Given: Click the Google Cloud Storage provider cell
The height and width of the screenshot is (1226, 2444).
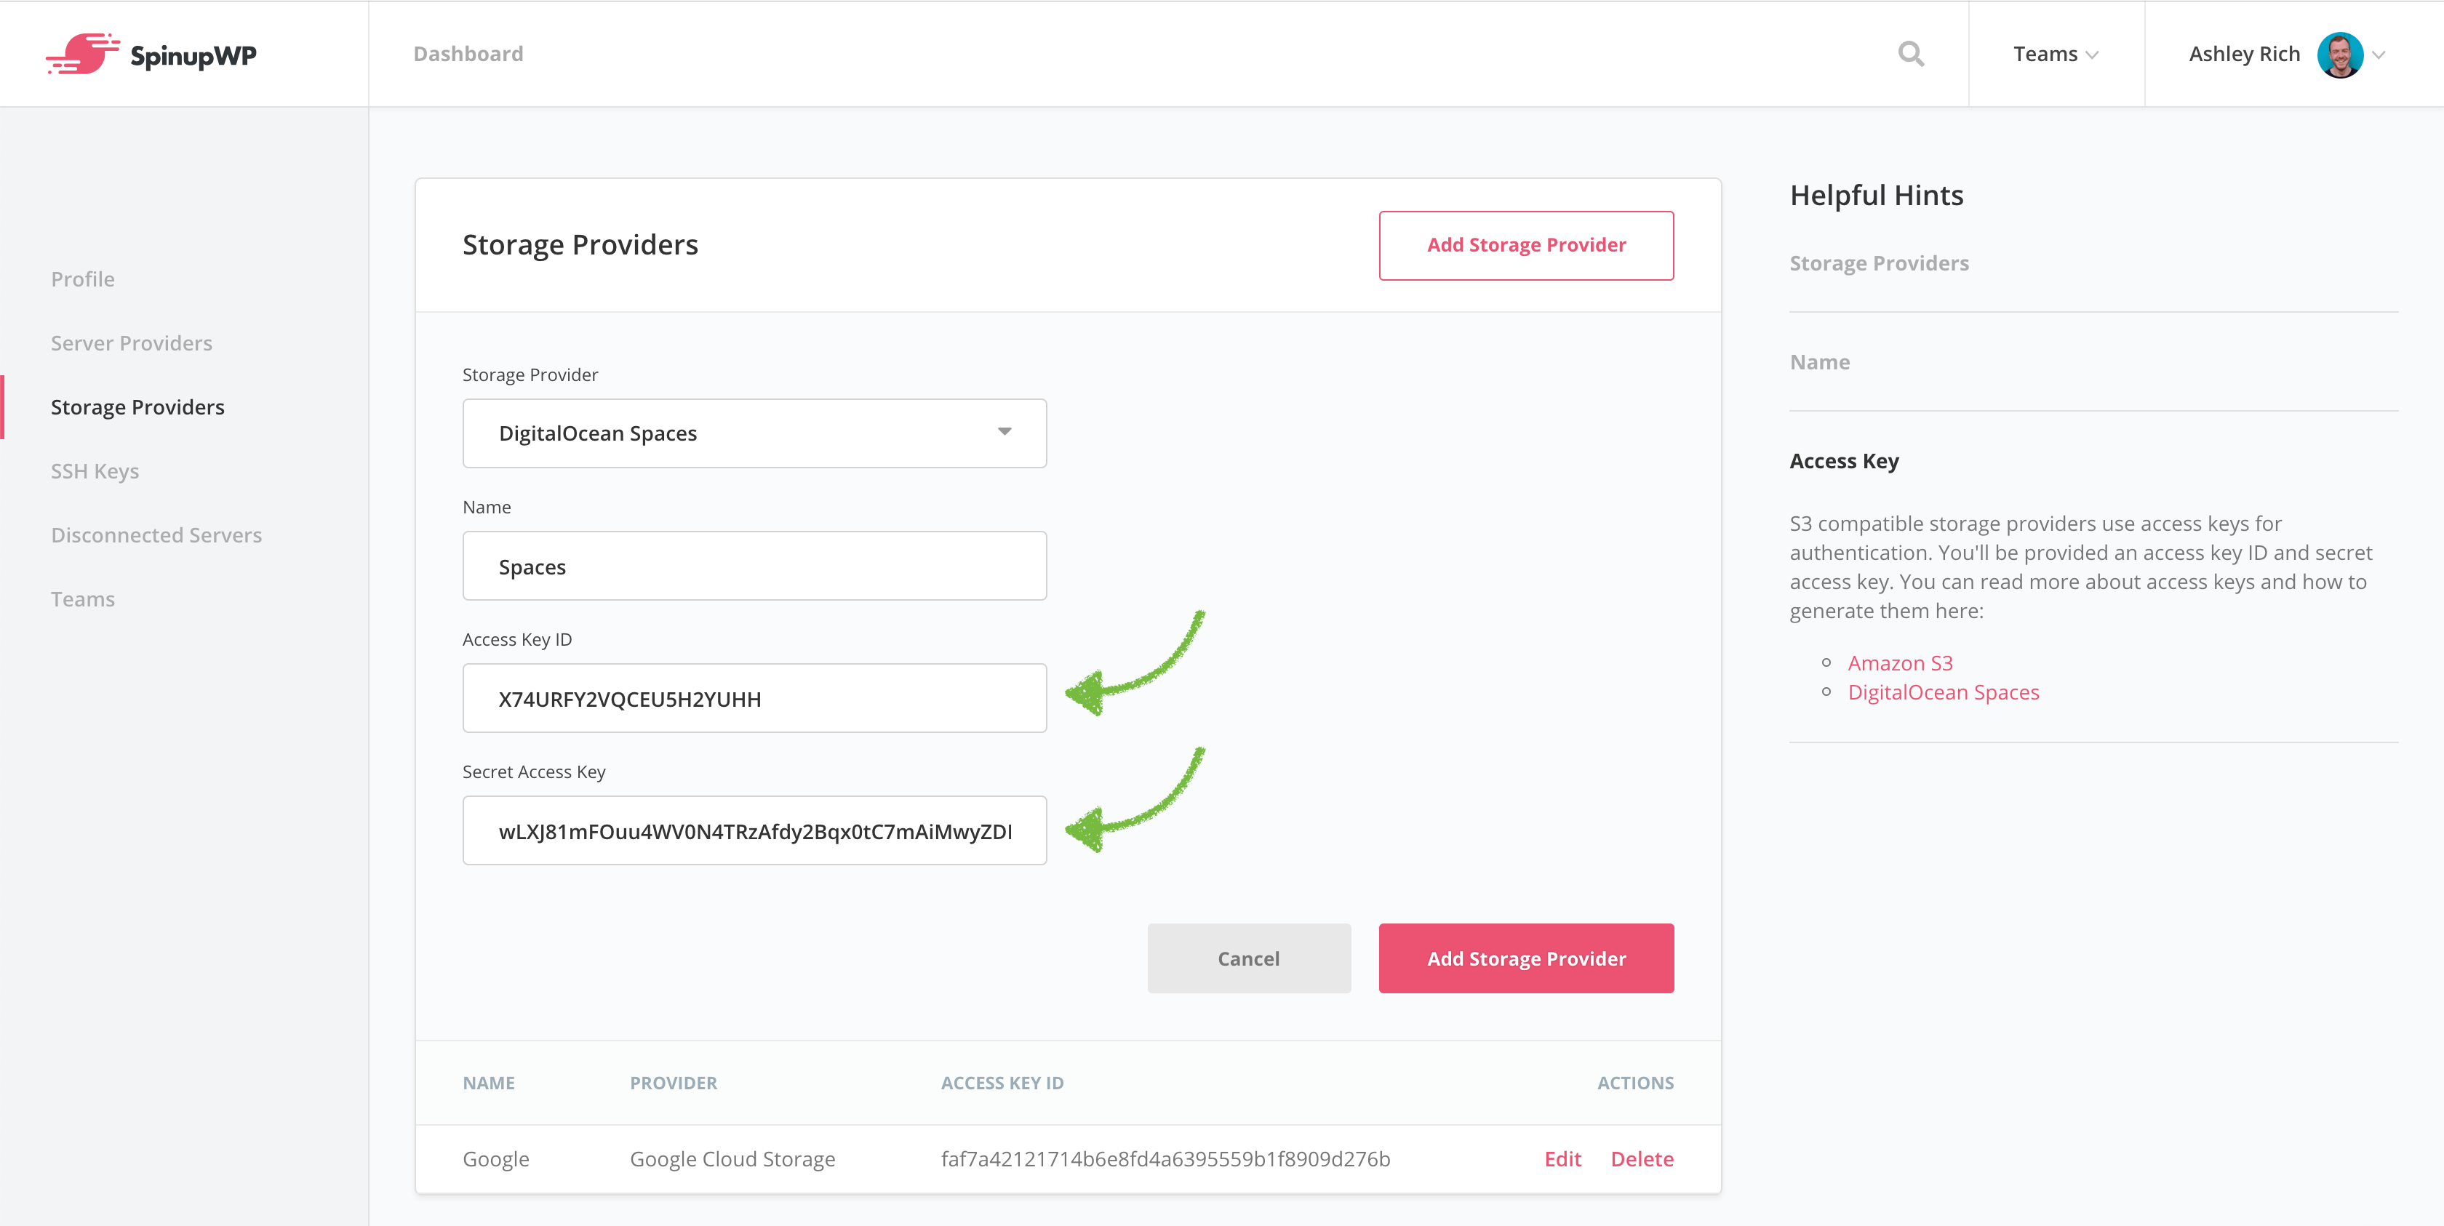Looking at the screenshot, I should point(732,1158).
